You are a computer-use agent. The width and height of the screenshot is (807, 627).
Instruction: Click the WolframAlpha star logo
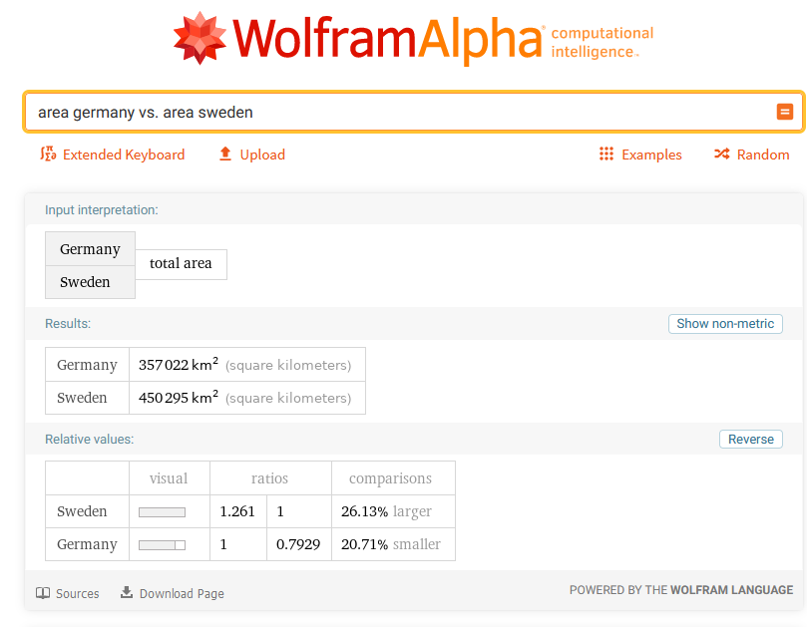[200, 38]
